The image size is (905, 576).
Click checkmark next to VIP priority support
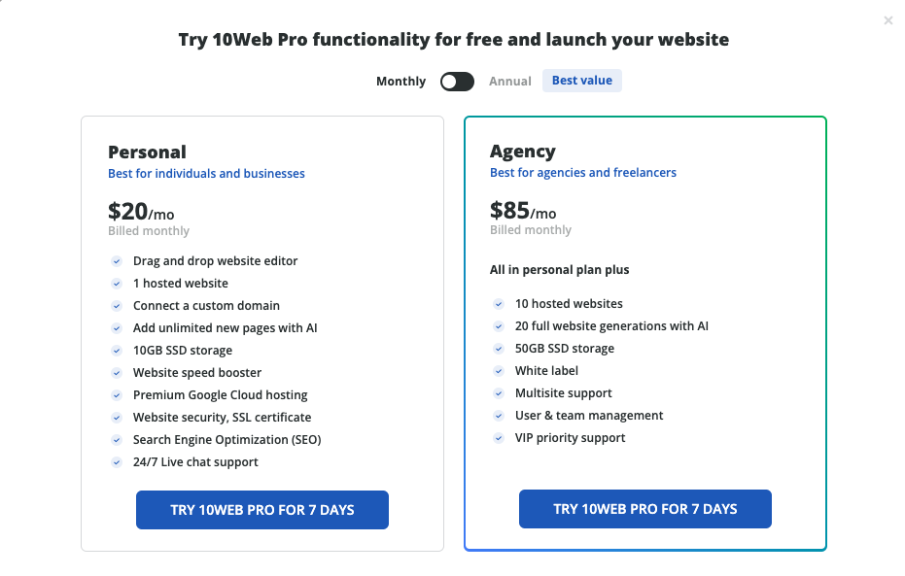click(x=499, y=438)
